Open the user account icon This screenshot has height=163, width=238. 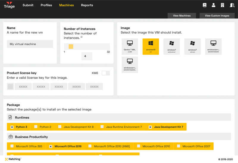point(213,5)
